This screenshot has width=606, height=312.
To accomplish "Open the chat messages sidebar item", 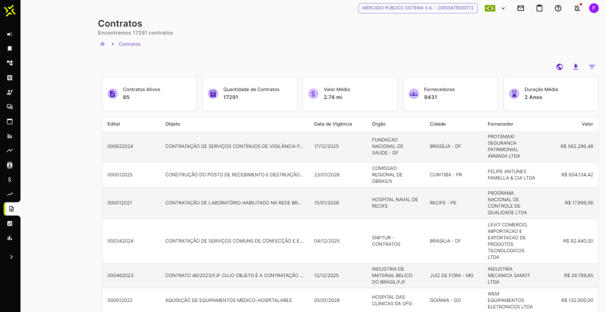I will 9,107.
